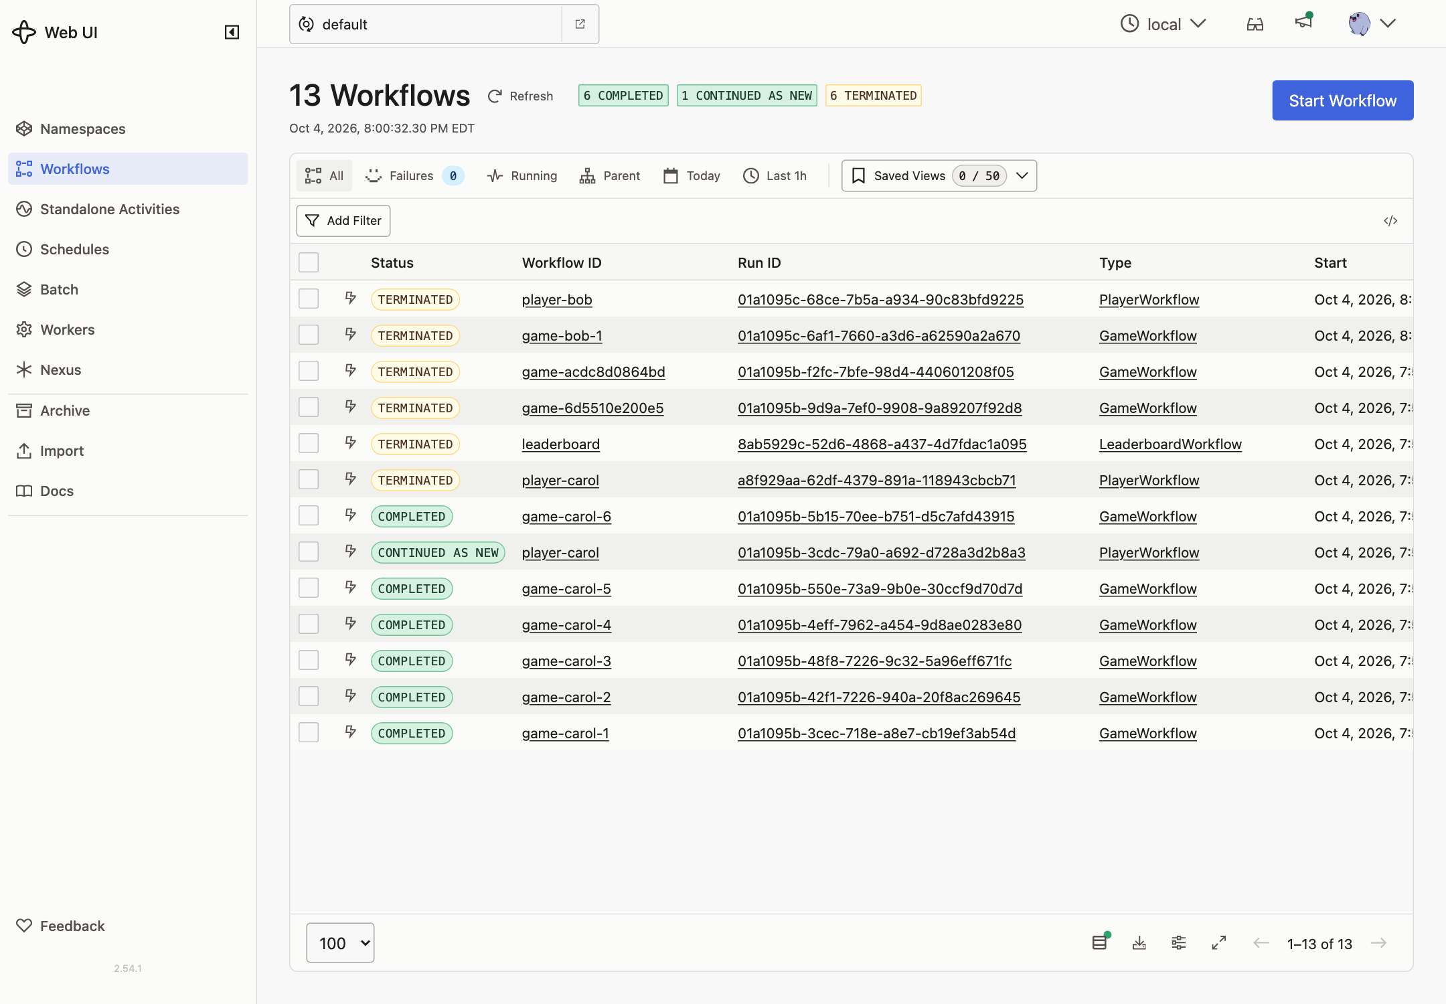The width and height of the screenshot is (1446, 1004).
Task: Click the Add Filter button
Action: tap(343, 221)
